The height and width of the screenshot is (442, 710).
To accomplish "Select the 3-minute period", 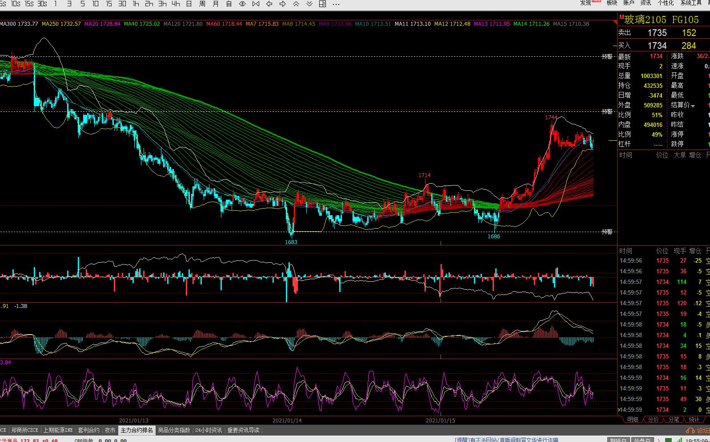I will (69, 4).
